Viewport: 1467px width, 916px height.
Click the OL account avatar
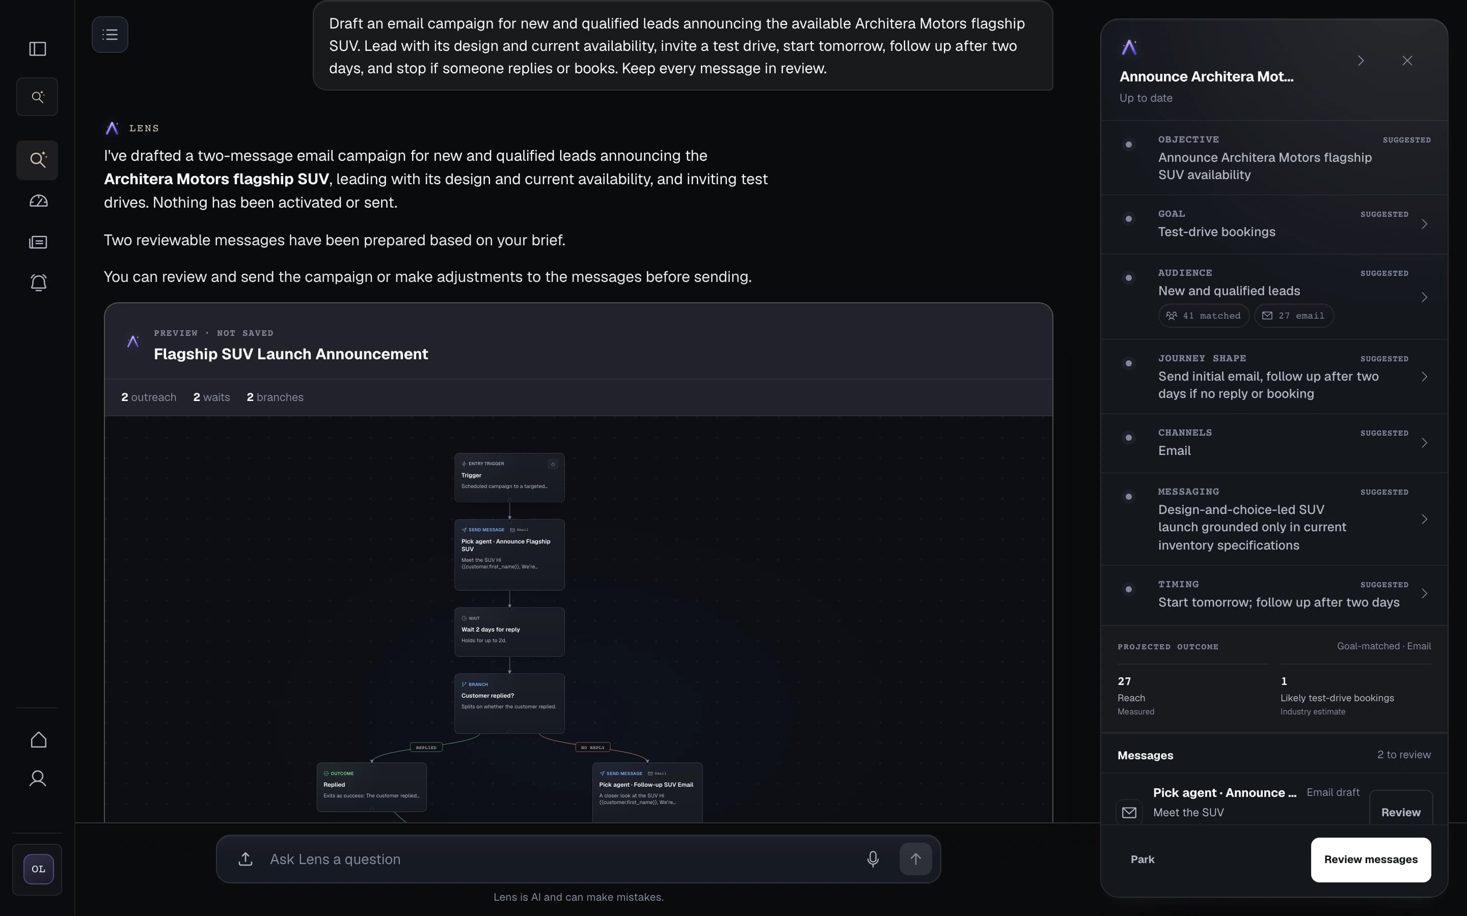coord(38,869)
